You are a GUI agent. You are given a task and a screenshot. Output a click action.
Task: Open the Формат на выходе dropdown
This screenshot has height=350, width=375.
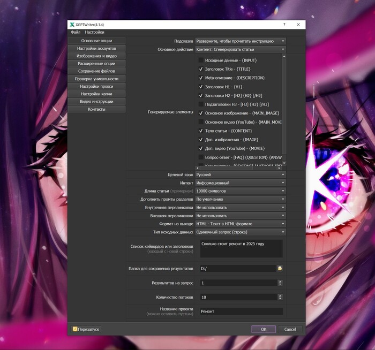point(240,224)
